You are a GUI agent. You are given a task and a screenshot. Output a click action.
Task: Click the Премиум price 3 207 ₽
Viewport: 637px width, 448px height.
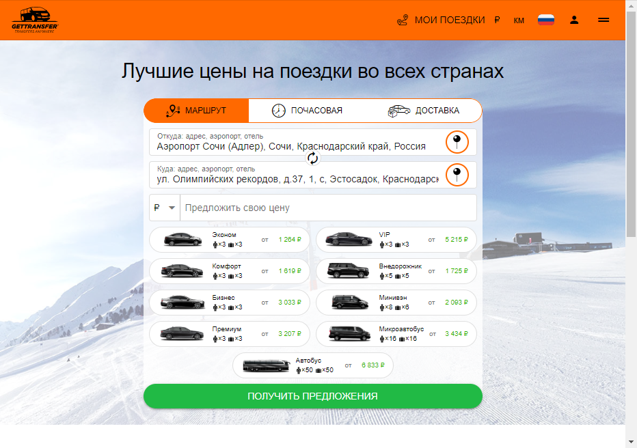[290, 333]
